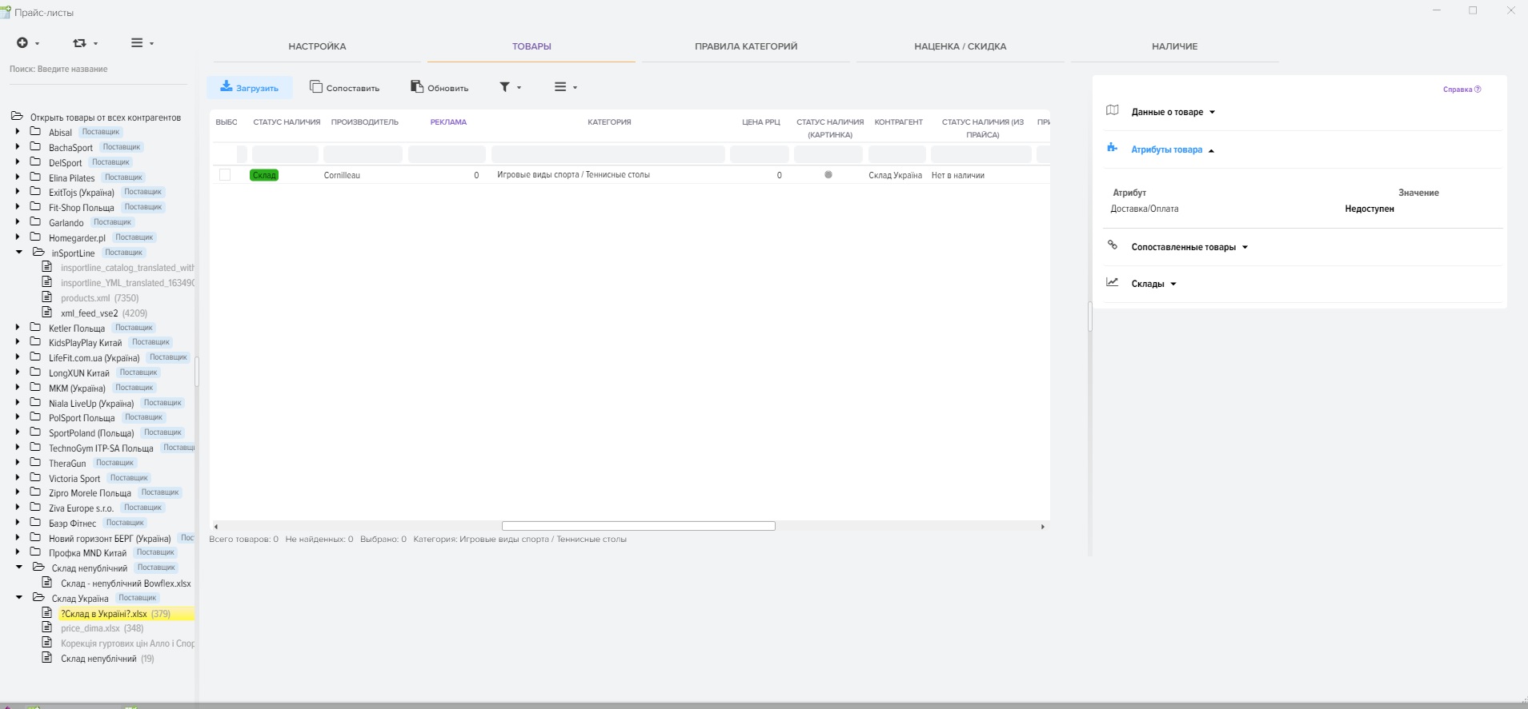The height and width of the screenshot is (709, 1528).
Task: Expand the Данные о товаре section
Action: pyautogui.click(x=1173, y=112)
